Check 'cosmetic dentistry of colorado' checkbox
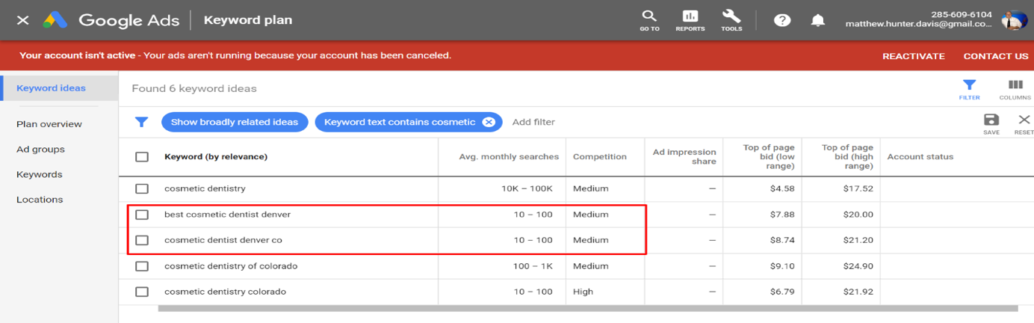 pos(142,266)
